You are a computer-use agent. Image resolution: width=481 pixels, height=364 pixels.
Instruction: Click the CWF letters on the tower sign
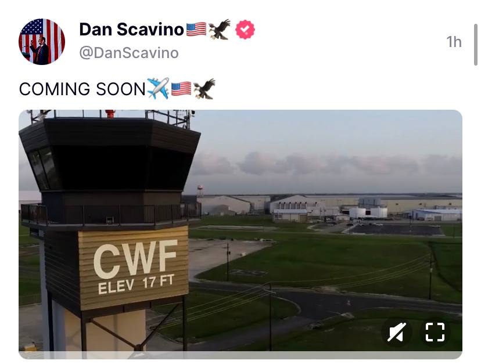pos(135,259)
